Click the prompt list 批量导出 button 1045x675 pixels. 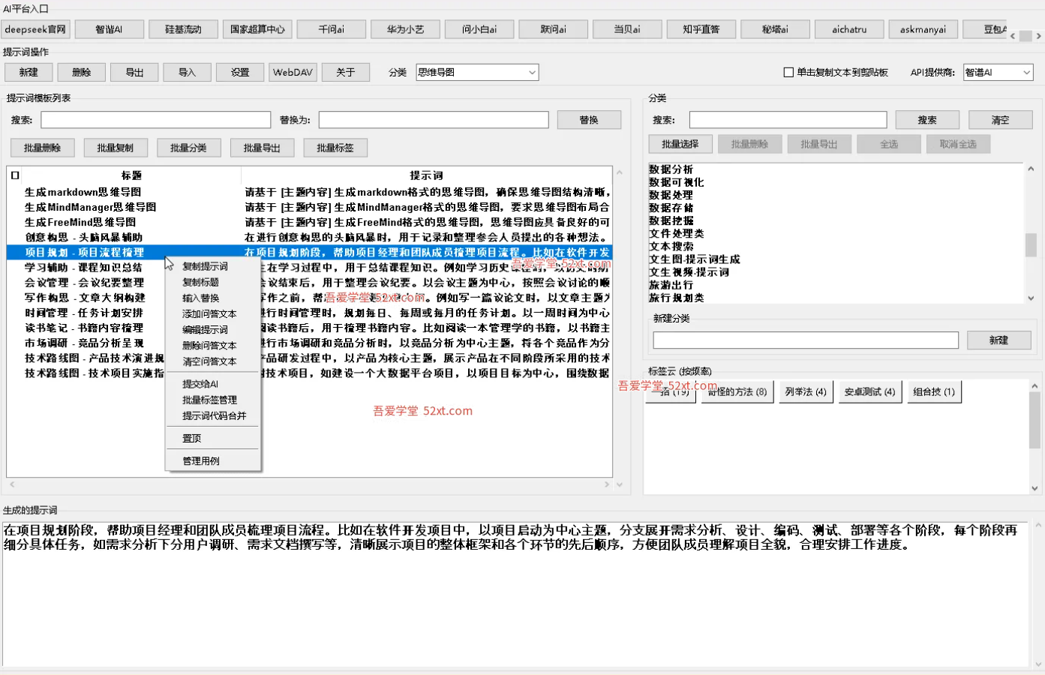[x=262, y=148]
